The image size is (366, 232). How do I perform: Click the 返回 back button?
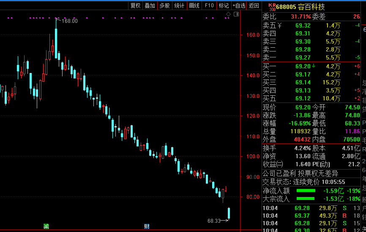pyautogui.click(x=254, y=5)
